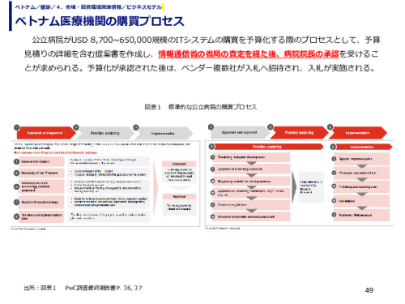Click the gray Provider ordering chevron, left diagram
405x304 pixels.
click(x=105, y=133)
